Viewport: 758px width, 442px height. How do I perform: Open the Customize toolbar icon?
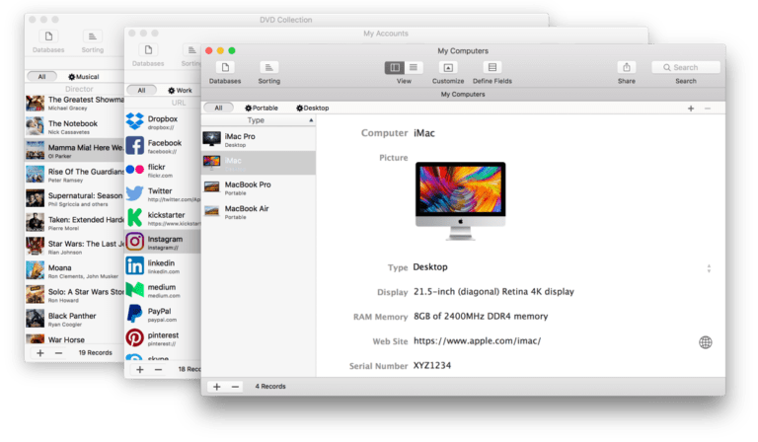point(448,68)
